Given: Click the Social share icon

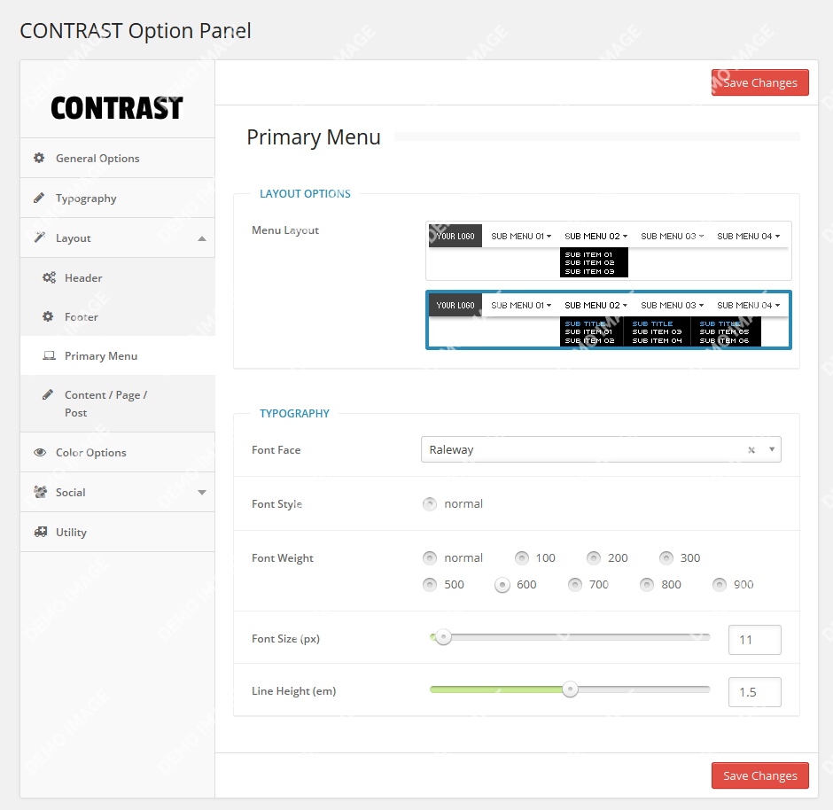Looking at the screenshot, I should pyautogui.click(x=39, y=492).
